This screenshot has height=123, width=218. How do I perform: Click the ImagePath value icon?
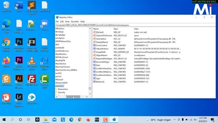94,52
